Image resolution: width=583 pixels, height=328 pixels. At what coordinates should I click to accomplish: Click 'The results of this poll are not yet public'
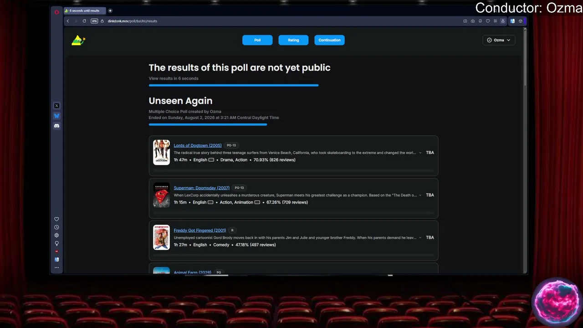[240, 67]
